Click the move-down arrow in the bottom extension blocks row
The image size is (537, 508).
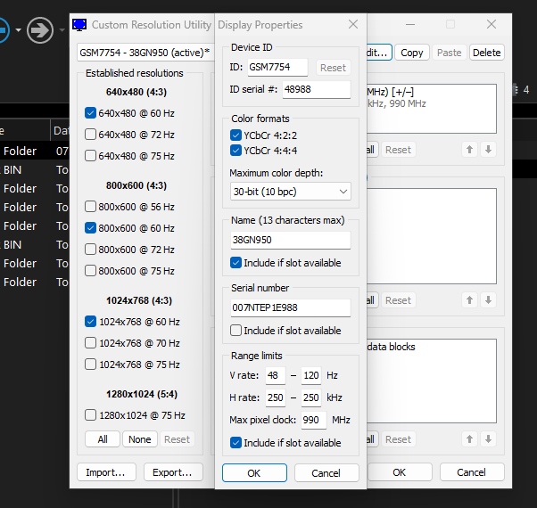coord(488,439)
